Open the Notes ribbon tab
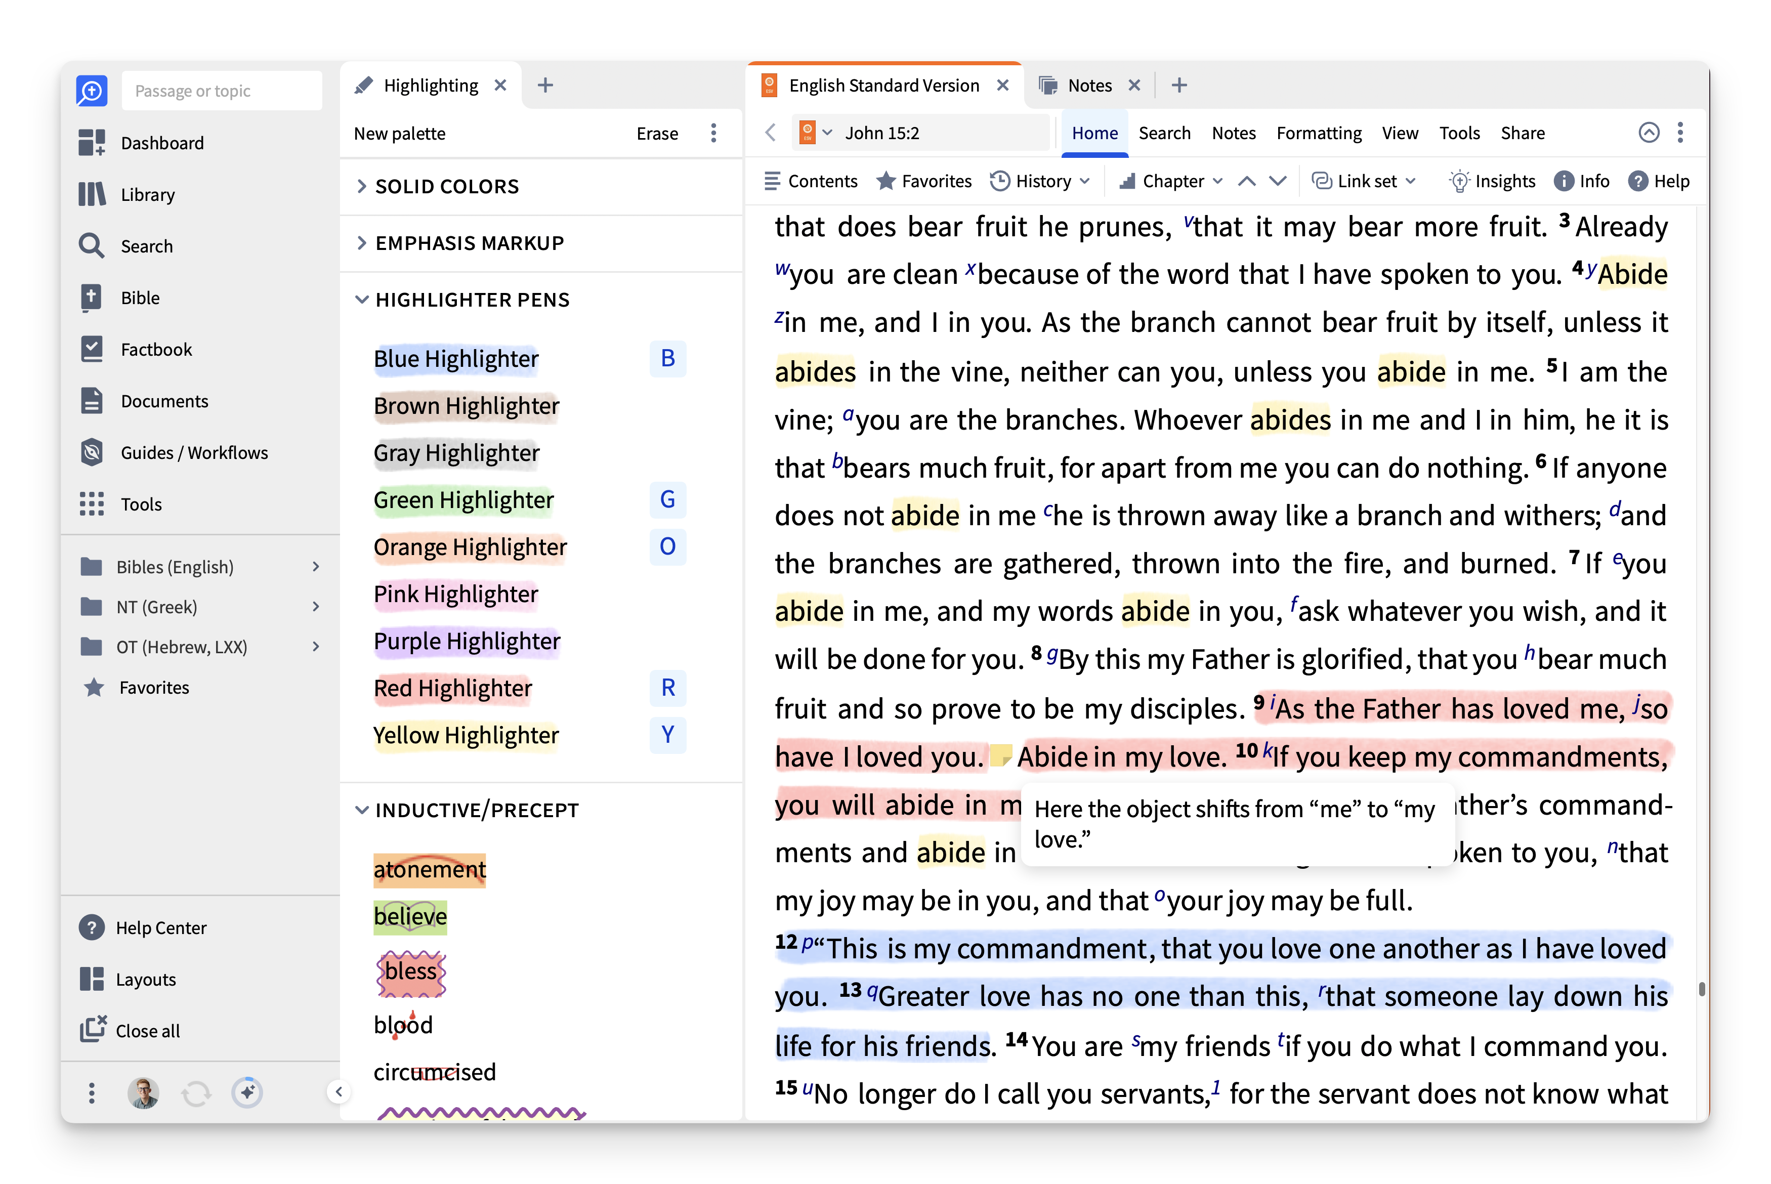This screenshot has height=1184, width=1771. (1234, 133)
